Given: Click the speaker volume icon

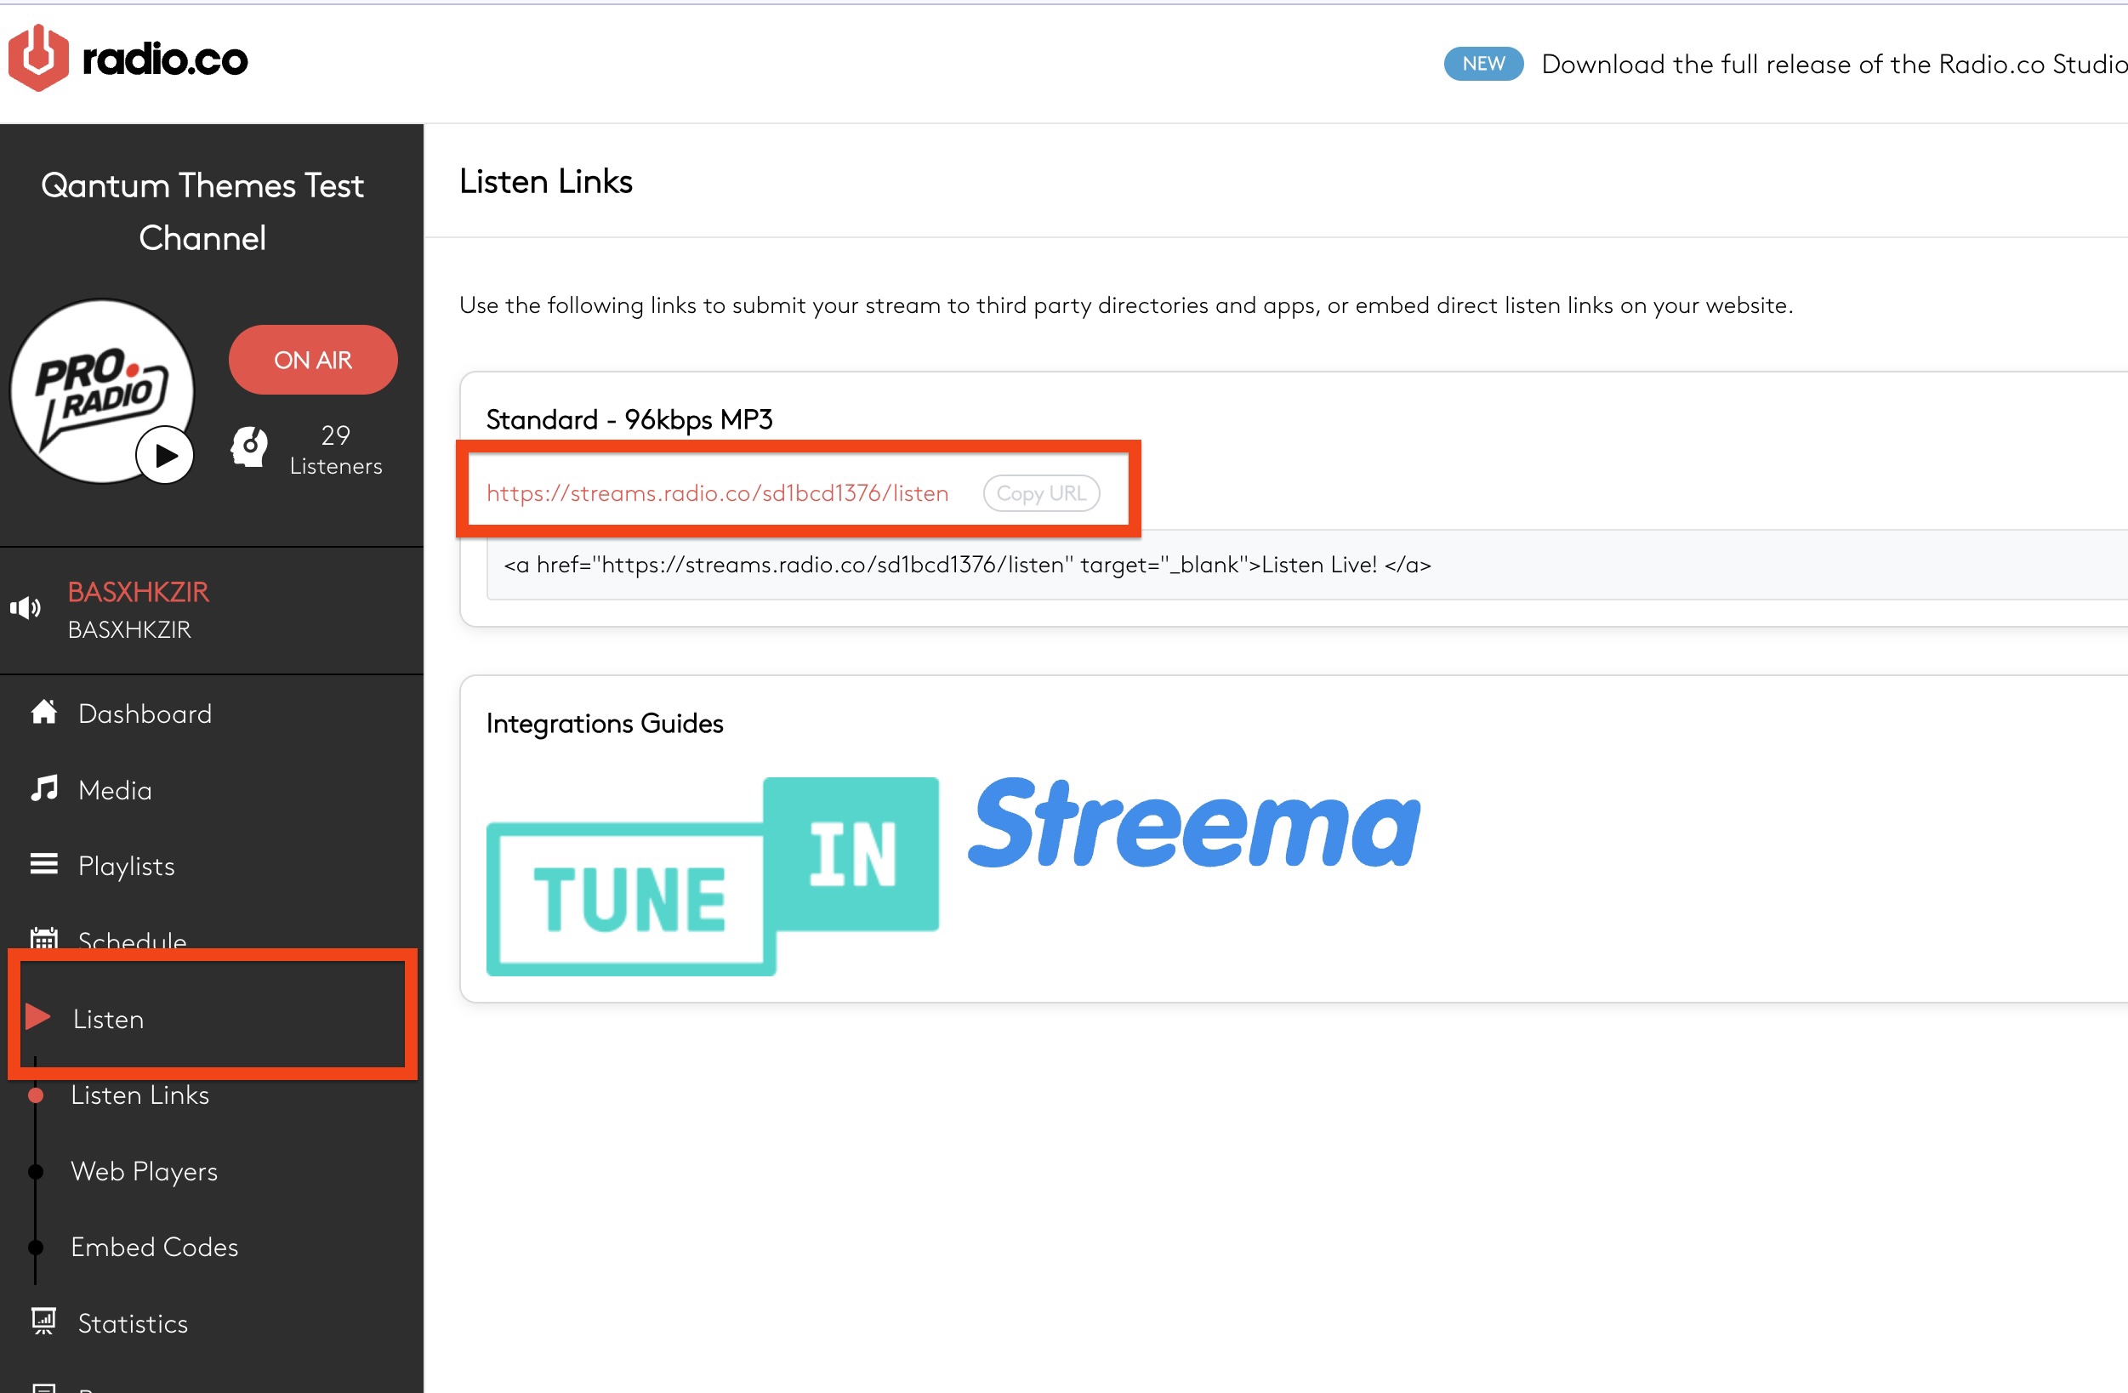Looking at the screenshot, I should (25, 608).
